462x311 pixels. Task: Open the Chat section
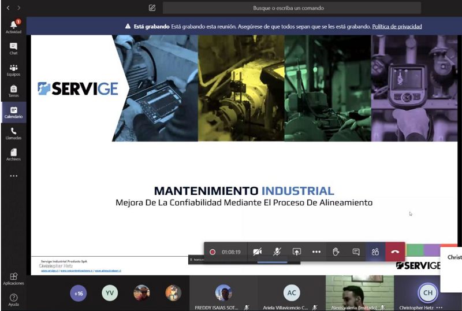(13, 49)
